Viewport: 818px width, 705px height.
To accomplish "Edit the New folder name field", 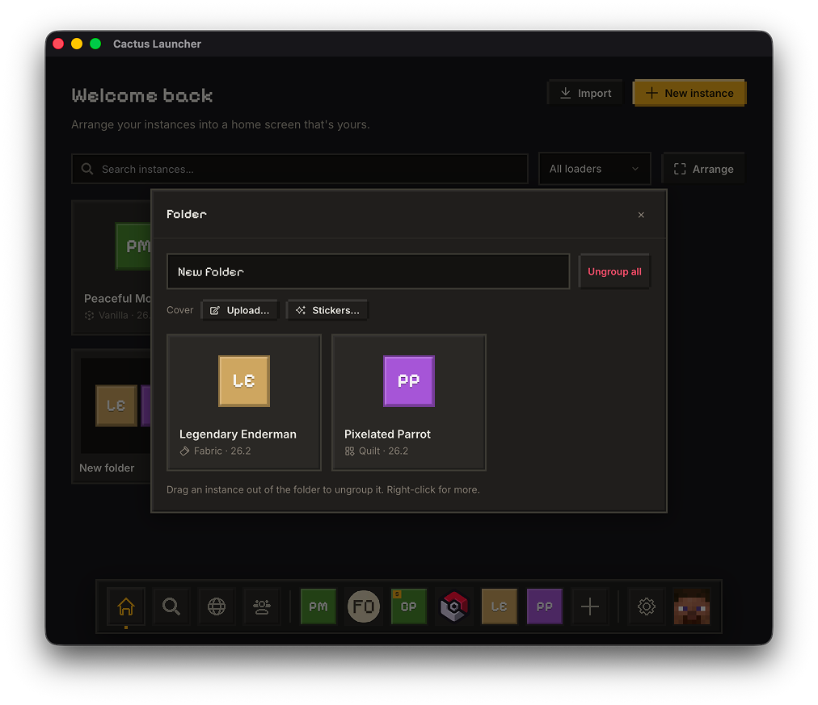I will [369, 271].
